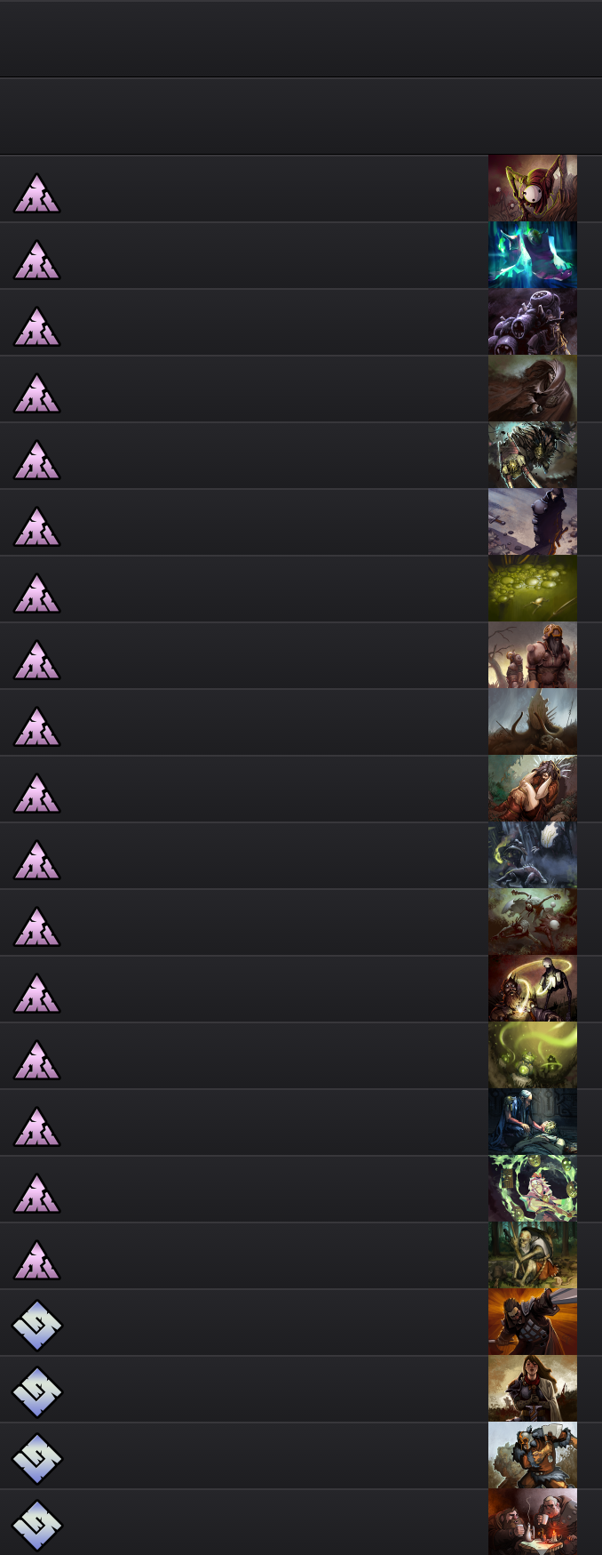Open the spiky feathered warrior card image
This screenshot has width=602, height=1555.
[533, 455]
